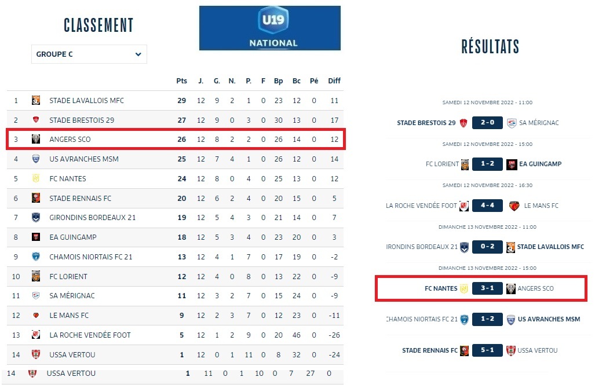The width and height of the screenshot is (595, 388).
Task: Click the EA Guingamp crest in standings
Action: tap(36, 237)
